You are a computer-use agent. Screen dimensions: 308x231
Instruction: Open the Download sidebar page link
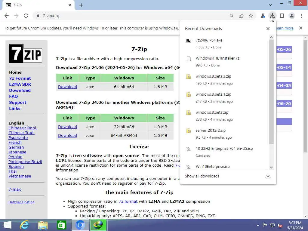(x=20, y=90)
